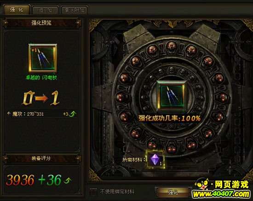The height and width of the screenshot is (201, 253).
Task: Click the 卓越的 闪电杖 item name
Action: [x=41, y=78]
